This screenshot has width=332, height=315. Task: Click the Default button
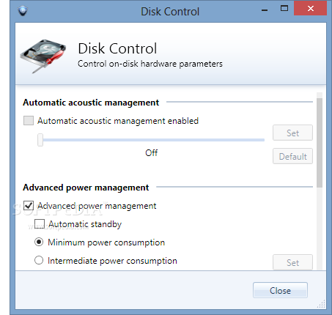[x=292, y=156]
